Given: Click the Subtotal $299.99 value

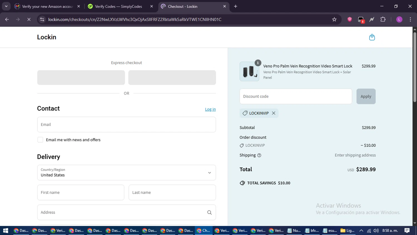Looking at the screenshot, I should click(369, 128).
